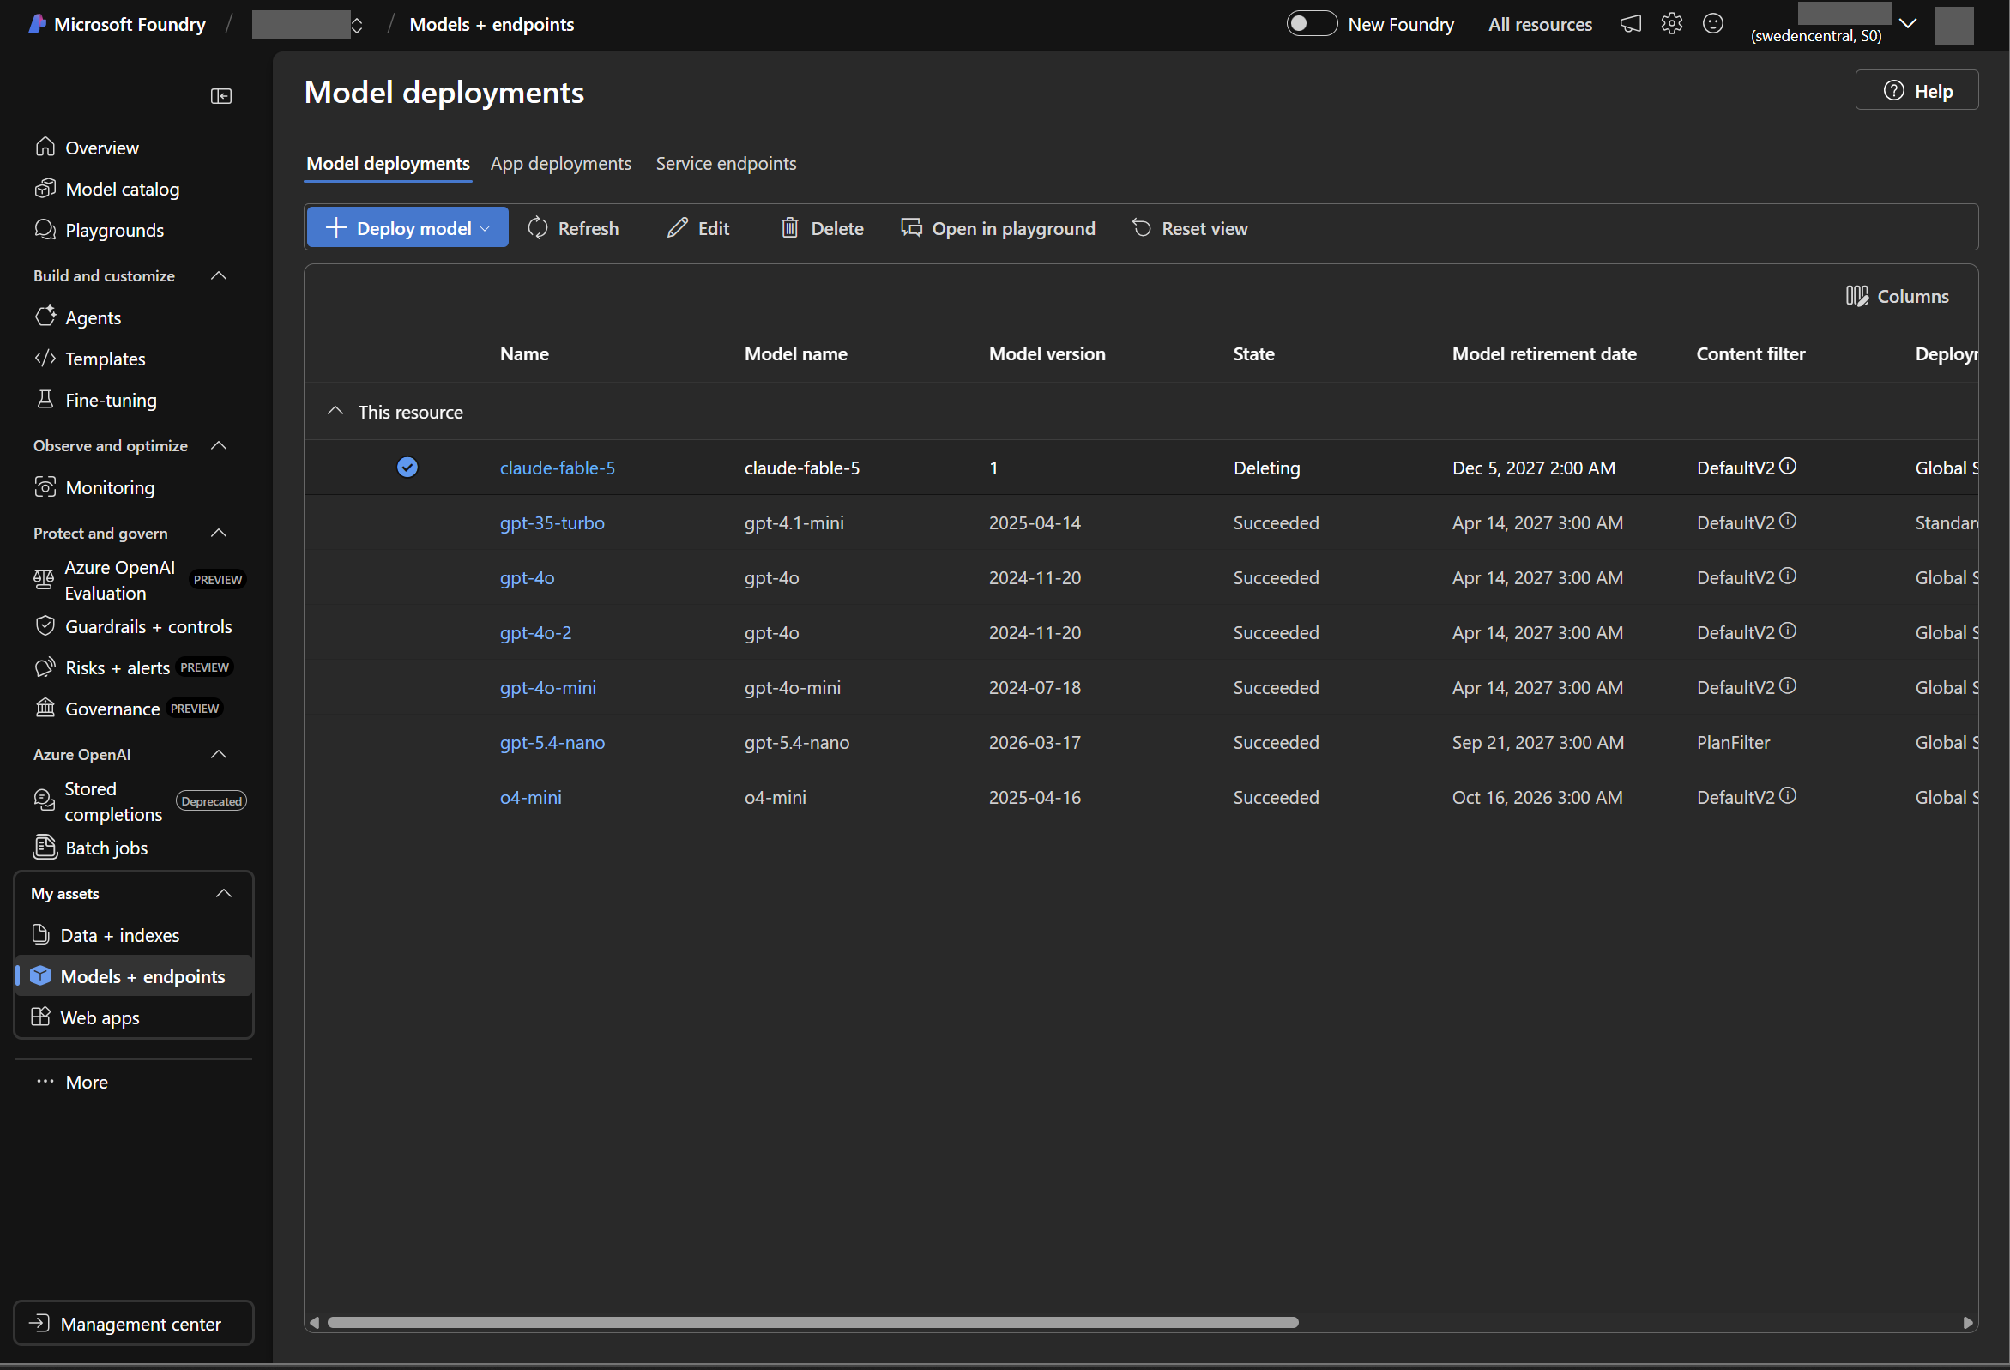Uncheck the claude-fable-5 row selector
This screenshot has width=2010, height=1370.
[407, 467]
